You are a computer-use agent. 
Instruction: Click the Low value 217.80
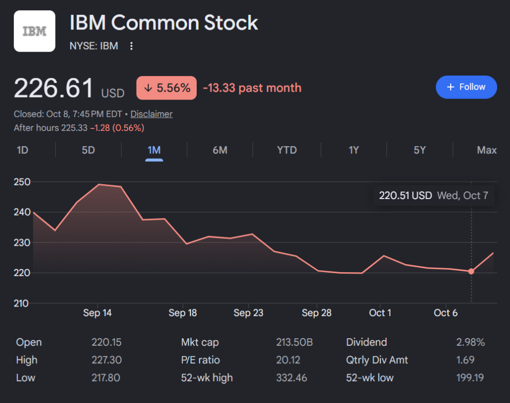click(x=106, y=378)
